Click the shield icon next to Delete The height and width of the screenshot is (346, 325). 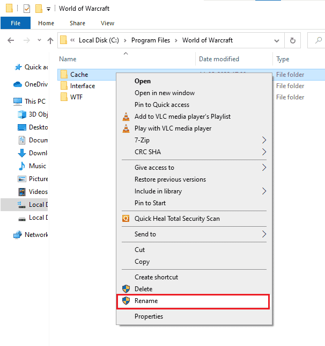[126, 289]
